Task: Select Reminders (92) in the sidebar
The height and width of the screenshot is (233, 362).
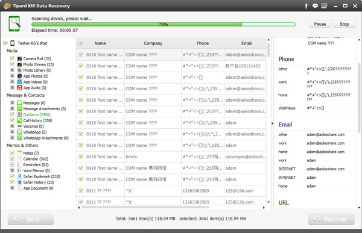Action: (x=36, y=165)
